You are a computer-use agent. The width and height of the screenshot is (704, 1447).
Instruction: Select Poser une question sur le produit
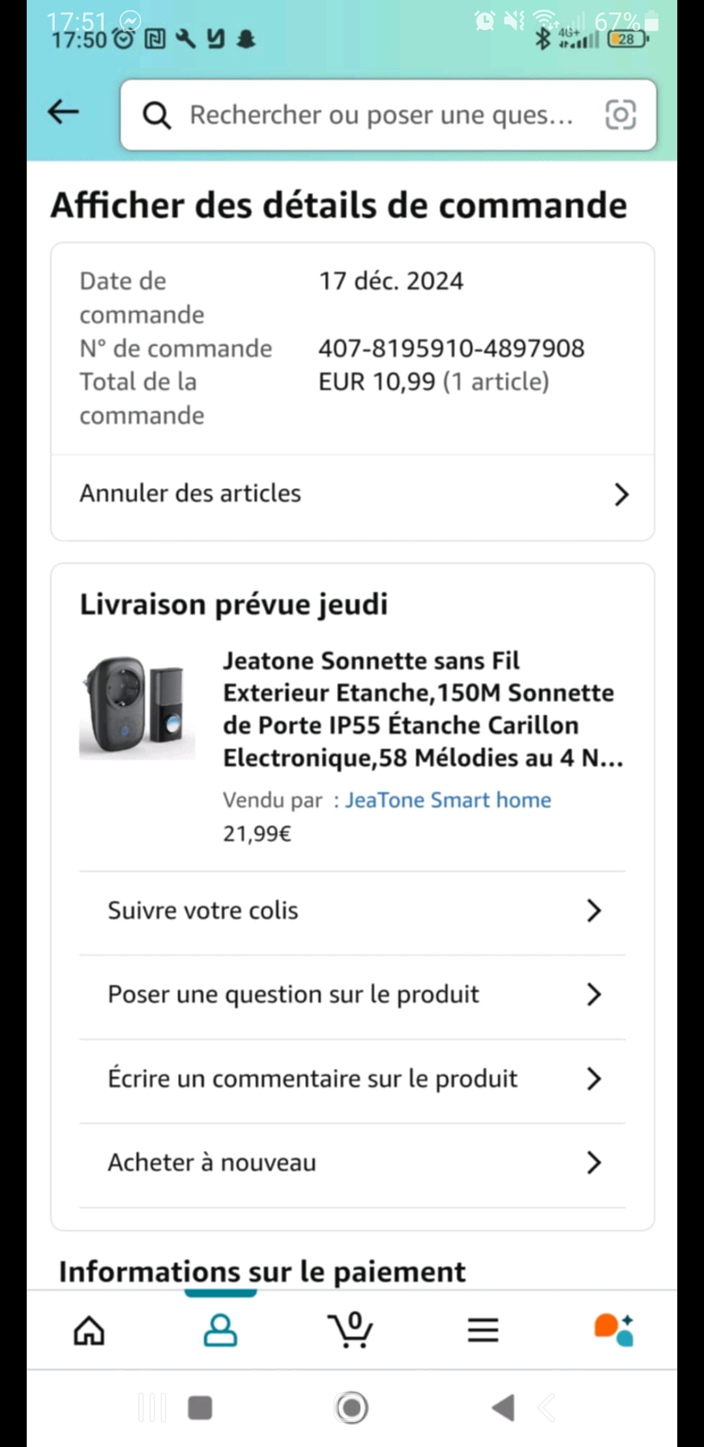(x=293, y=995)
